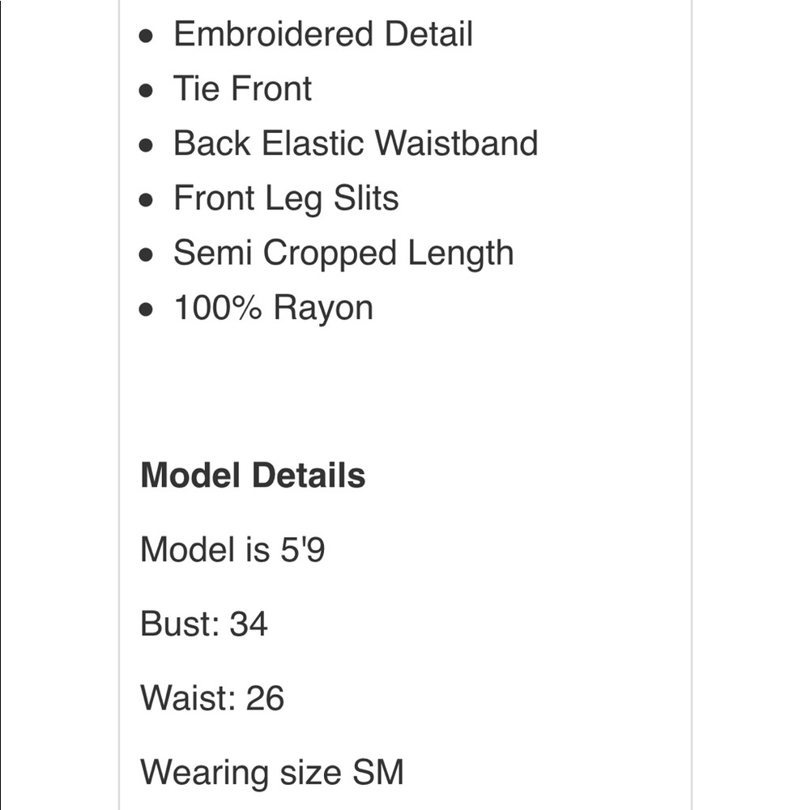This screenshot has height=810, width=810.
Task: Select the "Back Elastic Waistband" text line
Action: pos(355,143)
